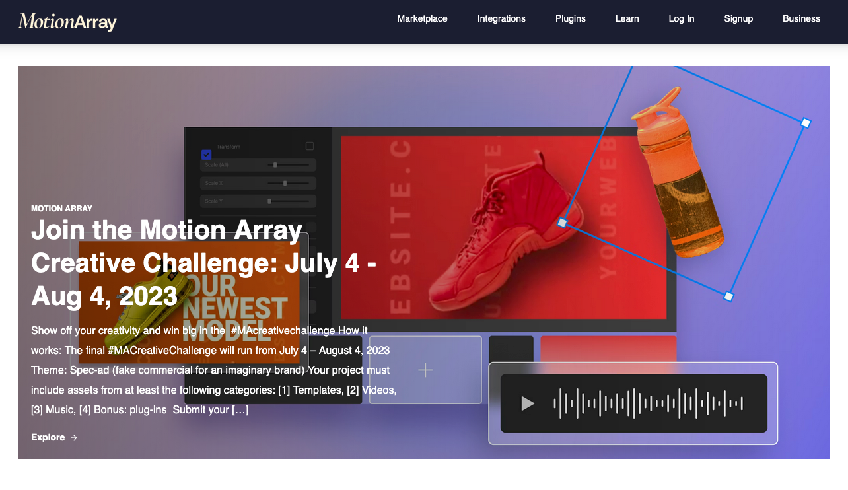Screen dimensions: 848x490
Task: Visit the Business nav link
Action: 801,18
